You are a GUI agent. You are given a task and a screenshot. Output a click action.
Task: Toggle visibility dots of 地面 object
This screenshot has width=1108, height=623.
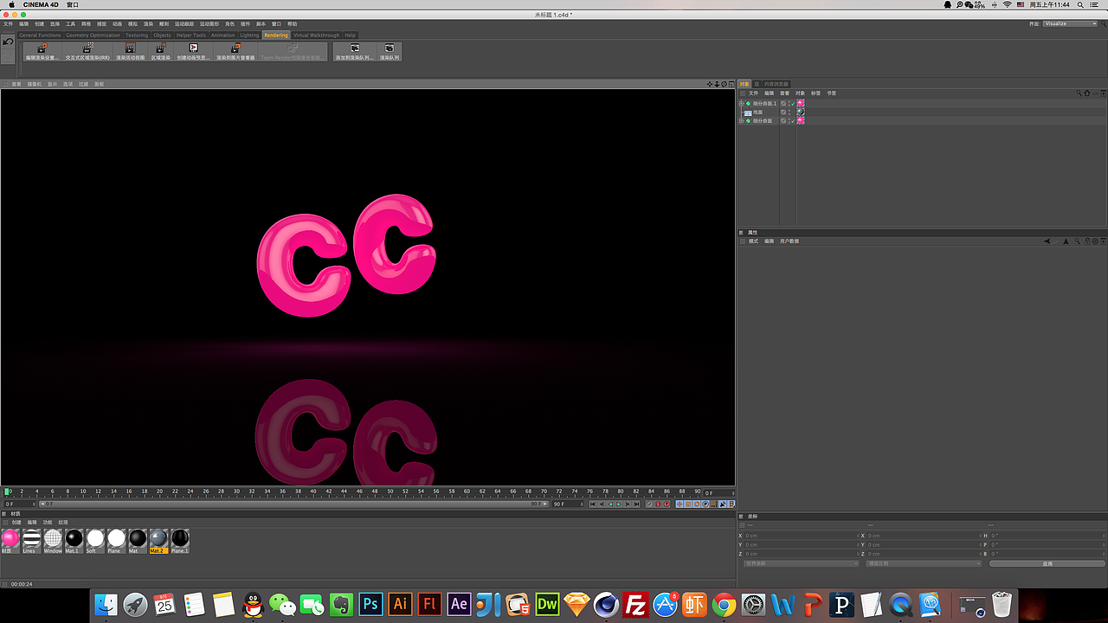point(789,112)
